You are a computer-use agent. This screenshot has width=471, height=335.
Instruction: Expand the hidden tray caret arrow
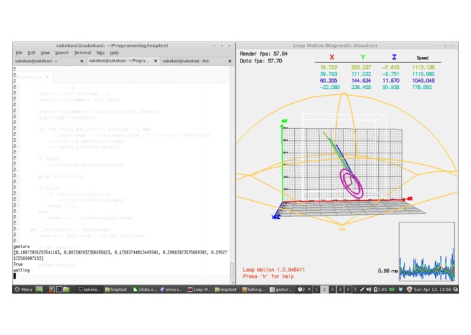(309, 290)
